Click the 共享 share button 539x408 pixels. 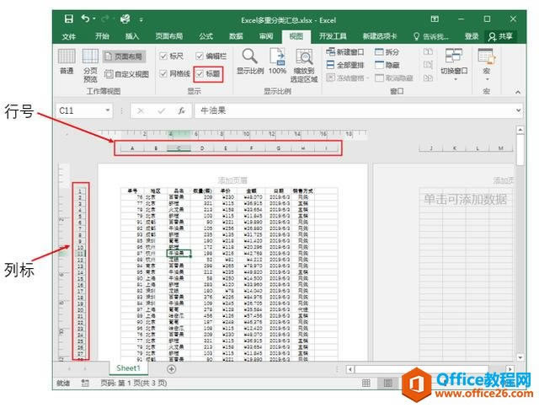click(x=500, y=36)
